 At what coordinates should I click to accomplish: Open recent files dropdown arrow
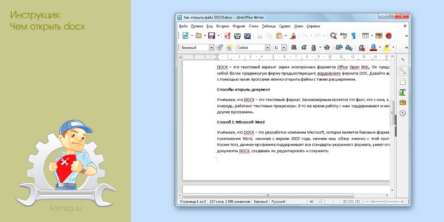click(205, 36)
